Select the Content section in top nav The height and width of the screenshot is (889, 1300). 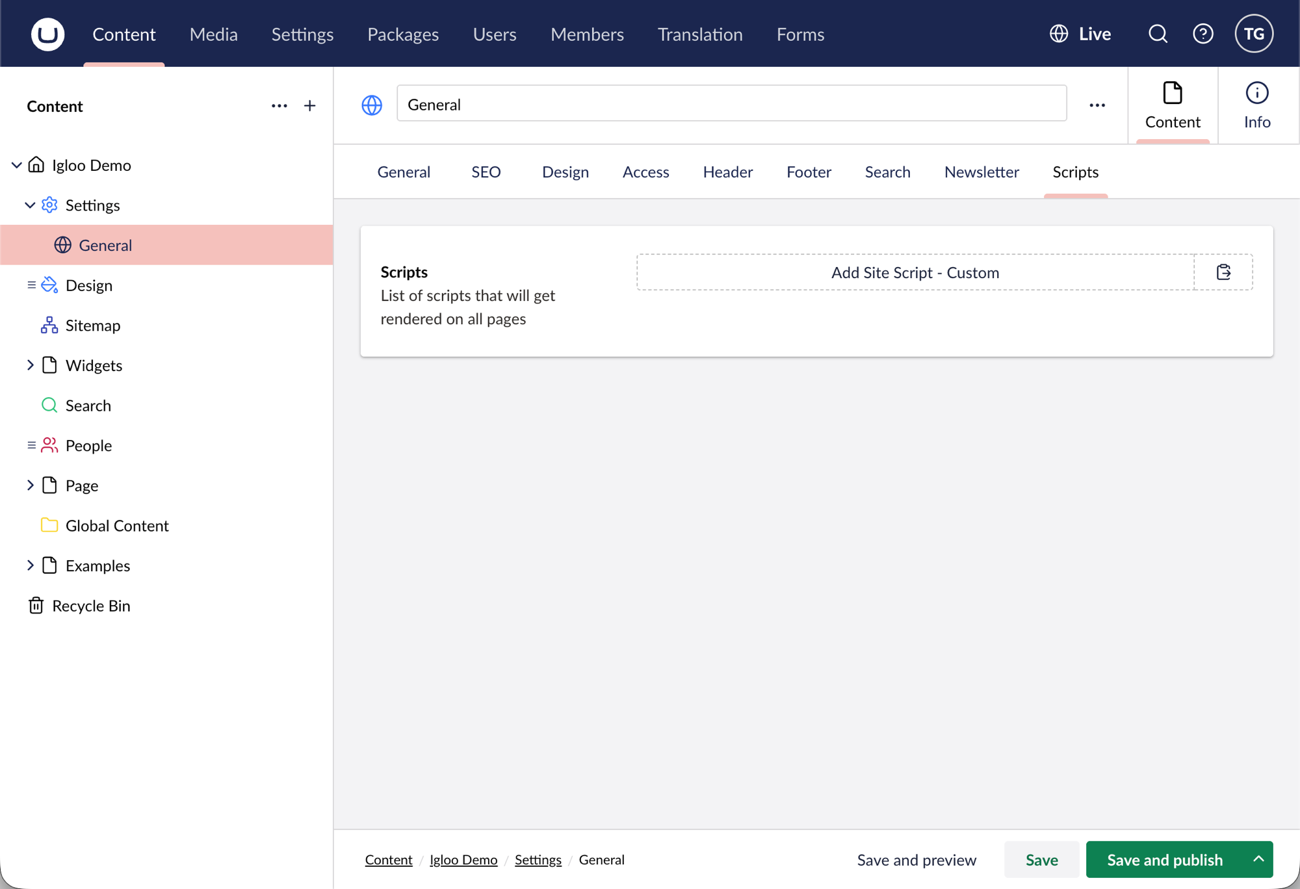pos(124,34)
